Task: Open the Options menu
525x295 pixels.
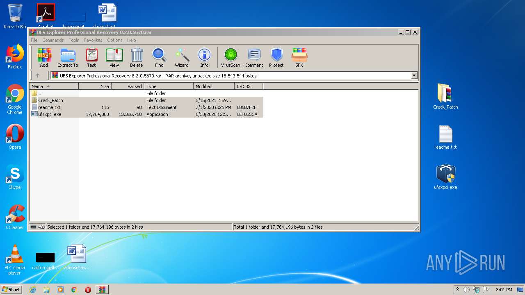Action: (115, 40)
